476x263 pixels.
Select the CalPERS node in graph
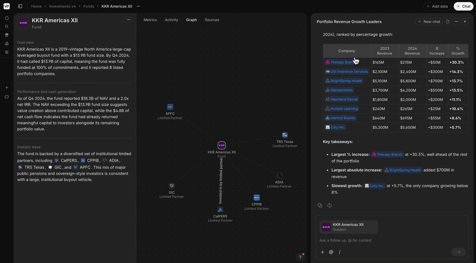(x=220, y=210)
